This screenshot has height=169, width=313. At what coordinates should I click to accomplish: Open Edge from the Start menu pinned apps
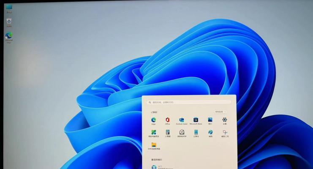coord(153,121)
